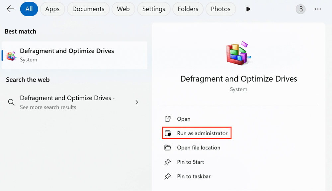The width and height of the screenshot is (332, 191).
Task: Open the Settings search filter
Action: [154, 9]
